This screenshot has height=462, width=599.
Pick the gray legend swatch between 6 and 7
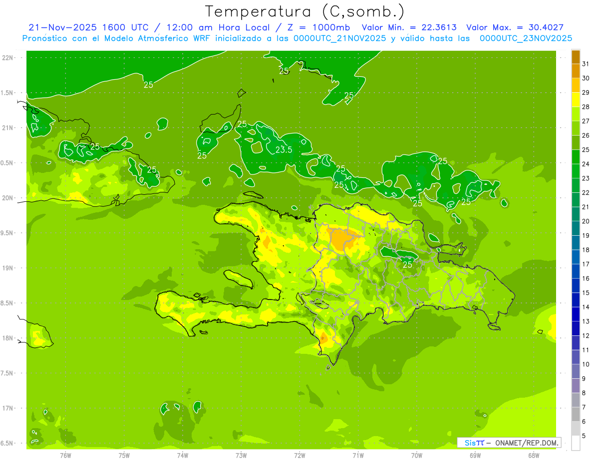tap(576, 415)
